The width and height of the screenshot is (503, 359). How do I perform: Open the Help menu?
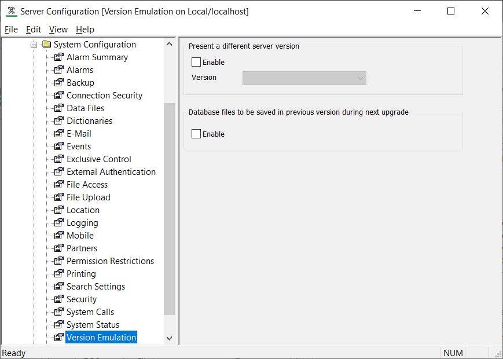coord(85,30)
